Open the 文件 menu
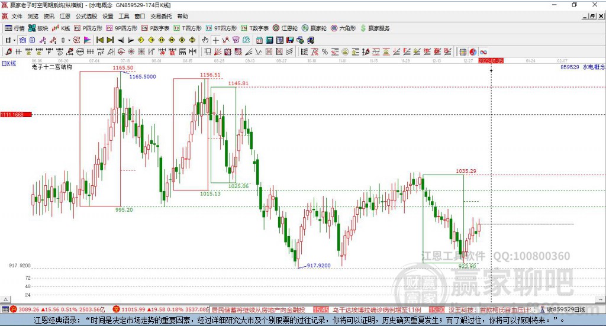This screenshot has width=606, height=326. click(x=17, y=16)
